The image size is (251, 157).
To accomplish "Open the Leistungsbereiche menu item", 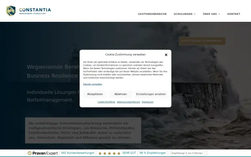I will coord(152,14).
